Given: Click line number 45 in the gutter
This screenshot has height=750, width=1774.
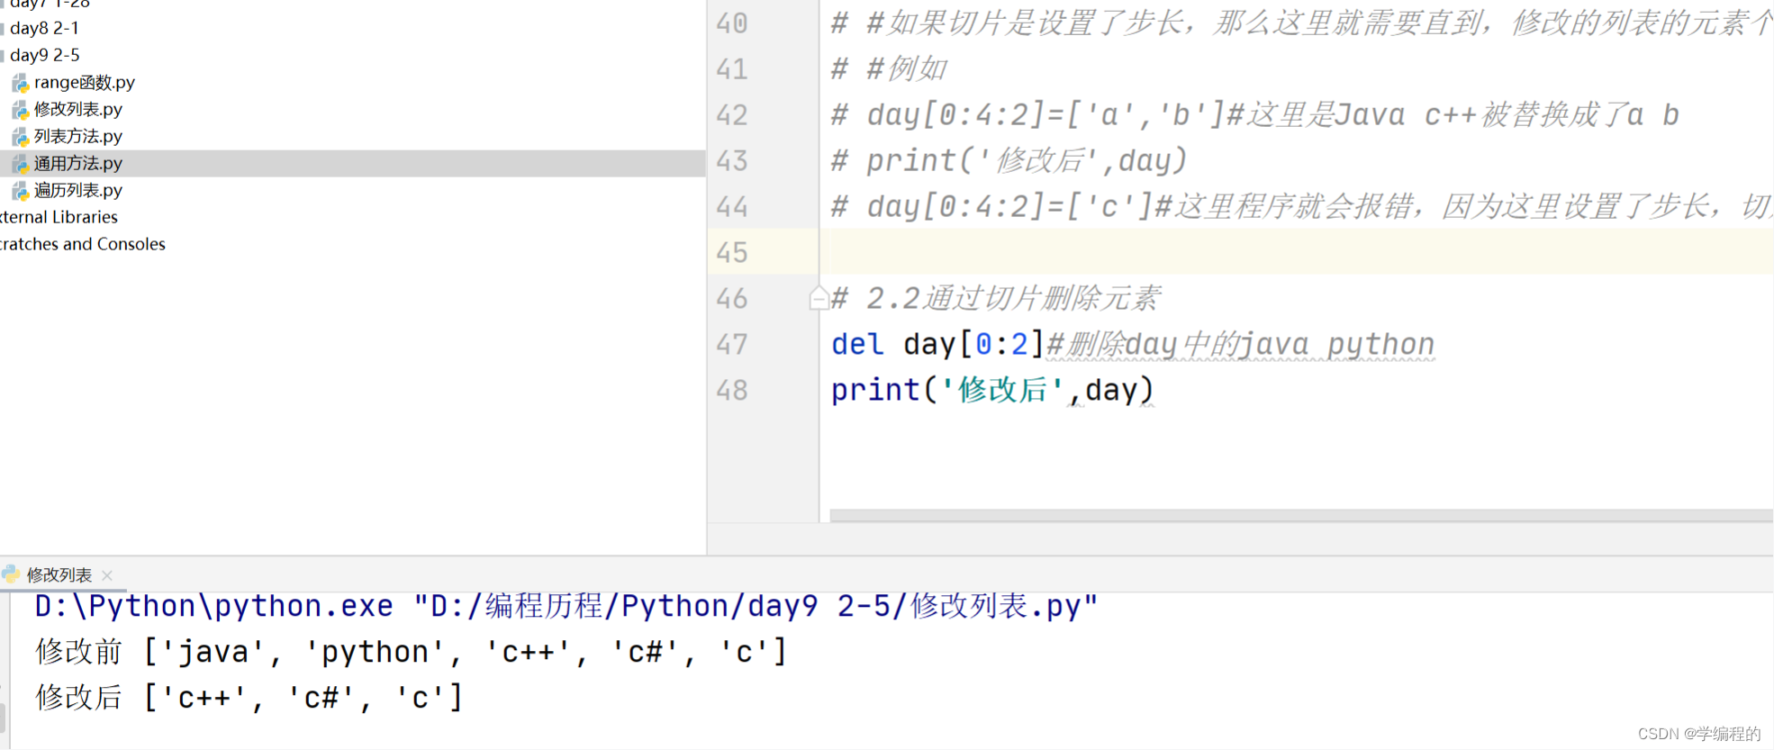Looking at the screenshot, I should pos(731,252).
